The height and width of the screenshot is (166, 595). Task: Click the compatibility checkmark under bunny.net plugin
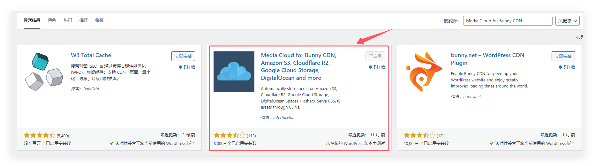tap(492, 143)
